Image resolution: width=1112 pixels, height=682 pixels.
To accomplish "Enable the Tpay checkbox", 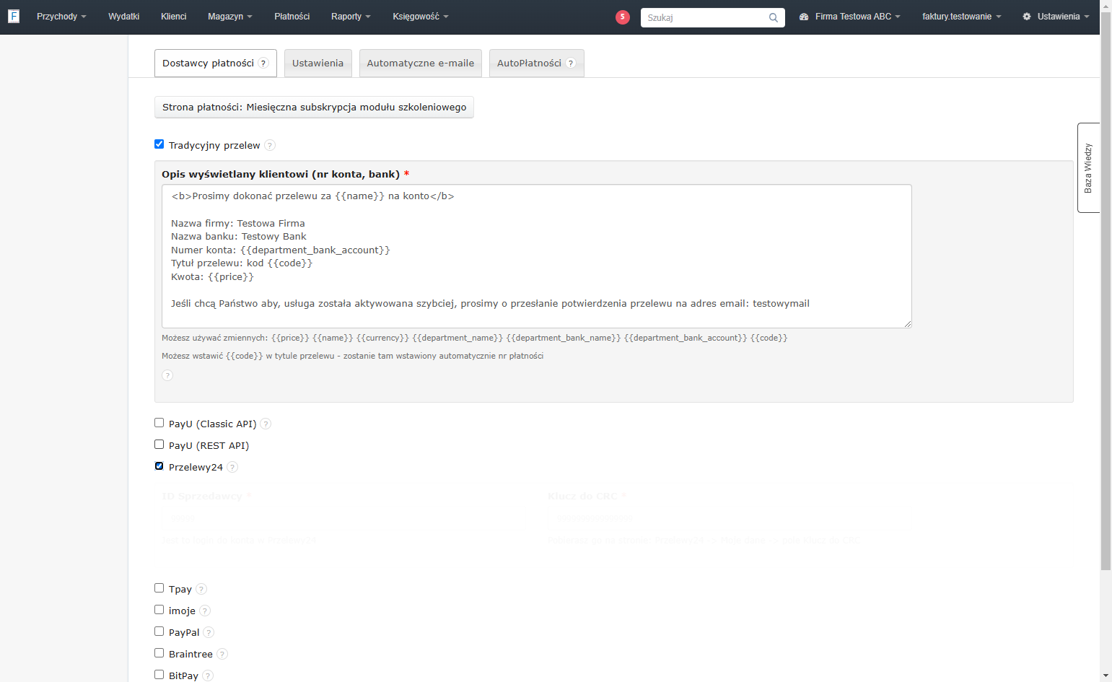I will click(159, 588).
